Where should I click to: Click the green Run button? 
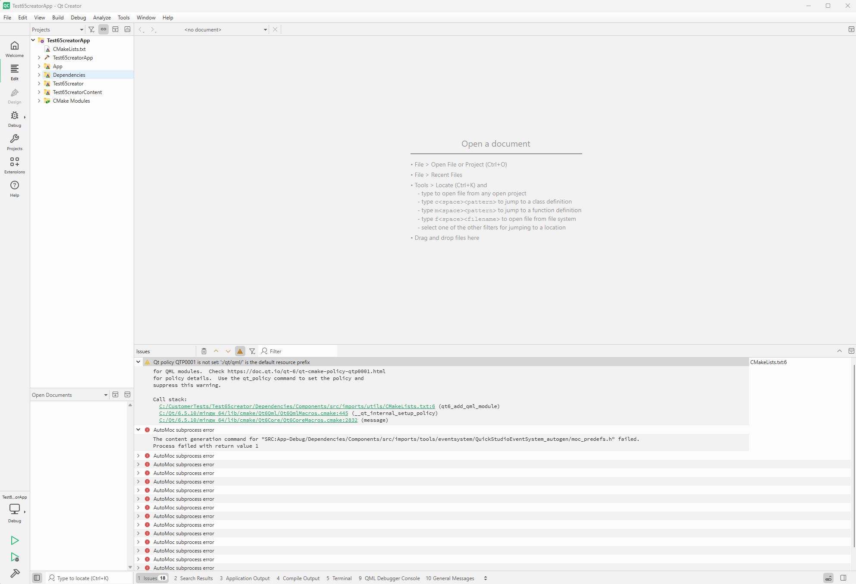[15, 540]
